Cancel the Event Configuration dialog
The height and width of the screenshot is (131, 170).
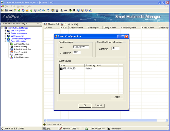[98, 106]
